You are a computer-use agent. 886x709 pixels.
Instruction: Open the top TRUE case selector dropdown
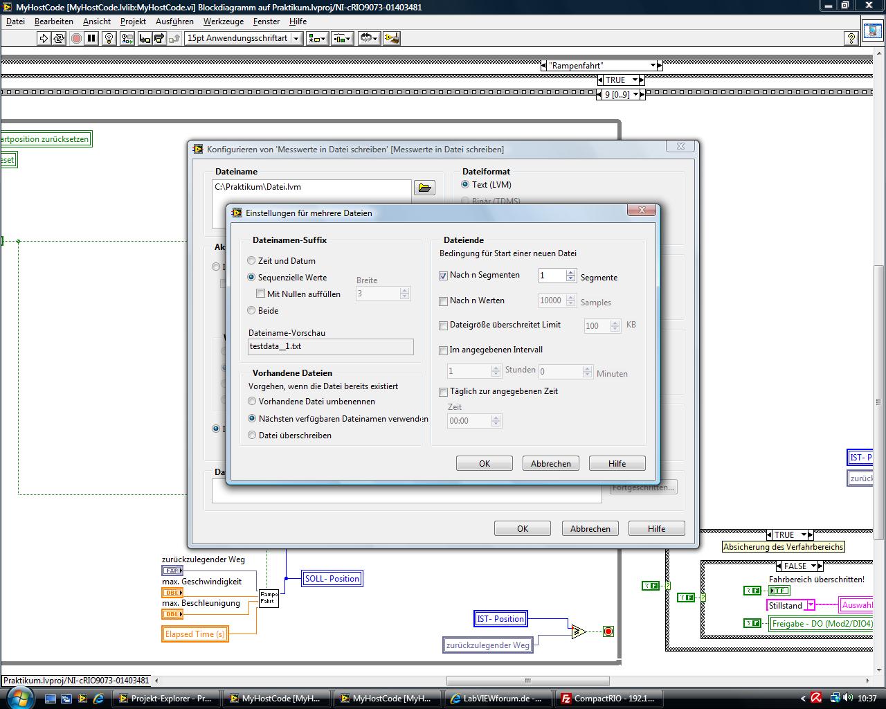coord(634,80)
